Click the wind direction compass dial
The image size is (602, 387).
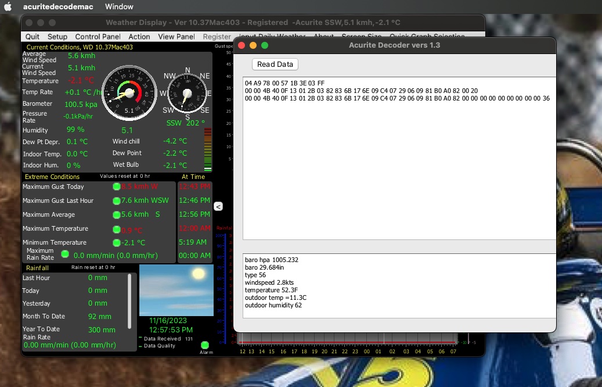pyautogui.click(x=188, y=94)
